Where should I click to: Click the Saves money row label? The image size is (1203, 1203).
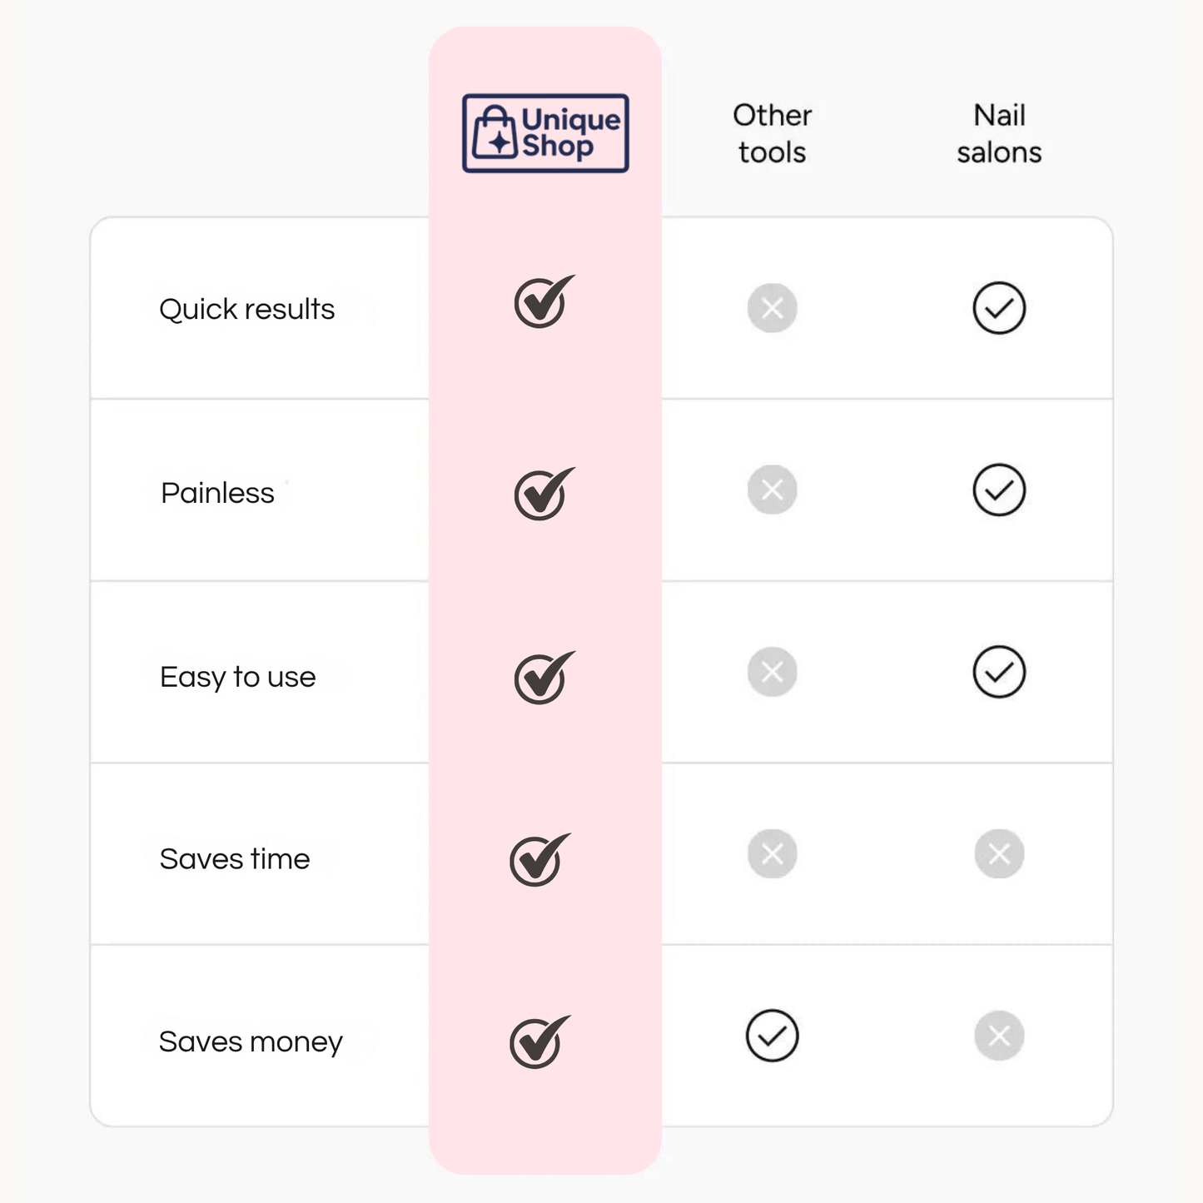(251, 1042)
